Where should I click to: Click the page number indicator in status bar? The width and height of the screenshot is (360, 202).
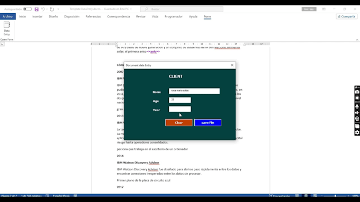9,196
